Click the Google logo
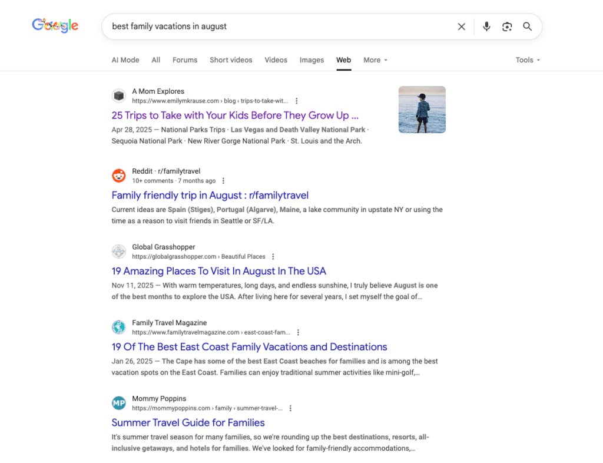 click(x=55, y=26)
